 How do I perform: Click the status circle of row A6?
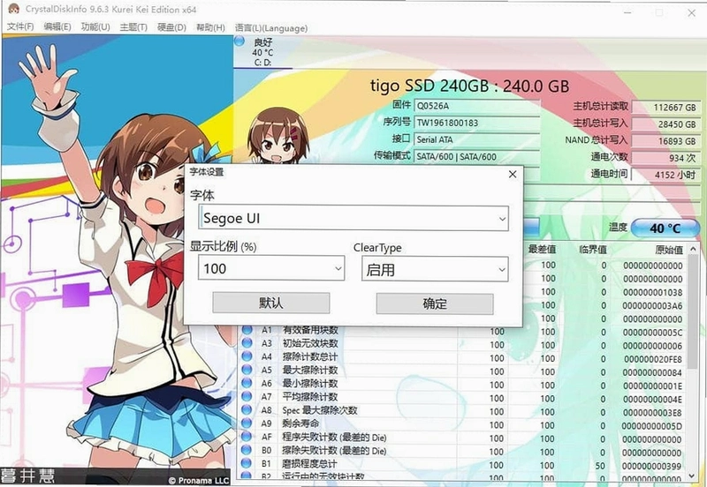click(x=247, y=384)
